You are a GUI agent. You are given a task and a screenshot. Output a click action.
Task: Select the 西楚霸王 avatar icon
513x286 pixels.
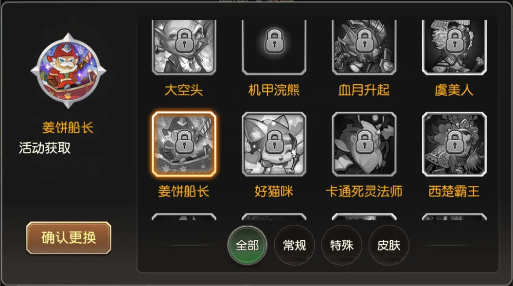455,144
